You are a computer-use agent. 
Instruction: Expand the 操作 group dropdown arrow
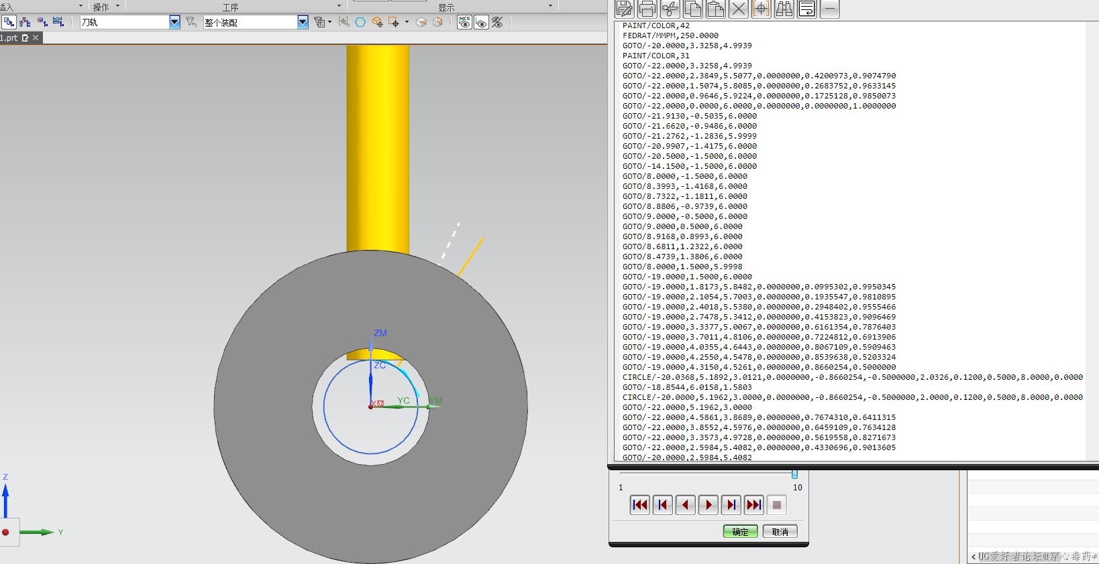pos(118,6)
